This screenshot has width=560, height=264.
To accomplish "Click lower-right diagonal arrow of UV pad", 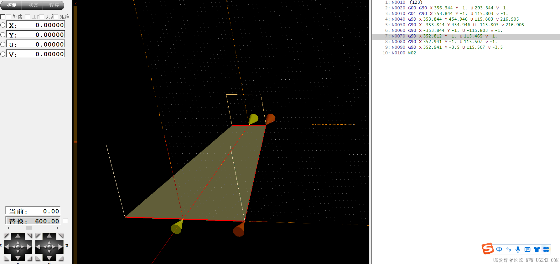I will 61,258.
